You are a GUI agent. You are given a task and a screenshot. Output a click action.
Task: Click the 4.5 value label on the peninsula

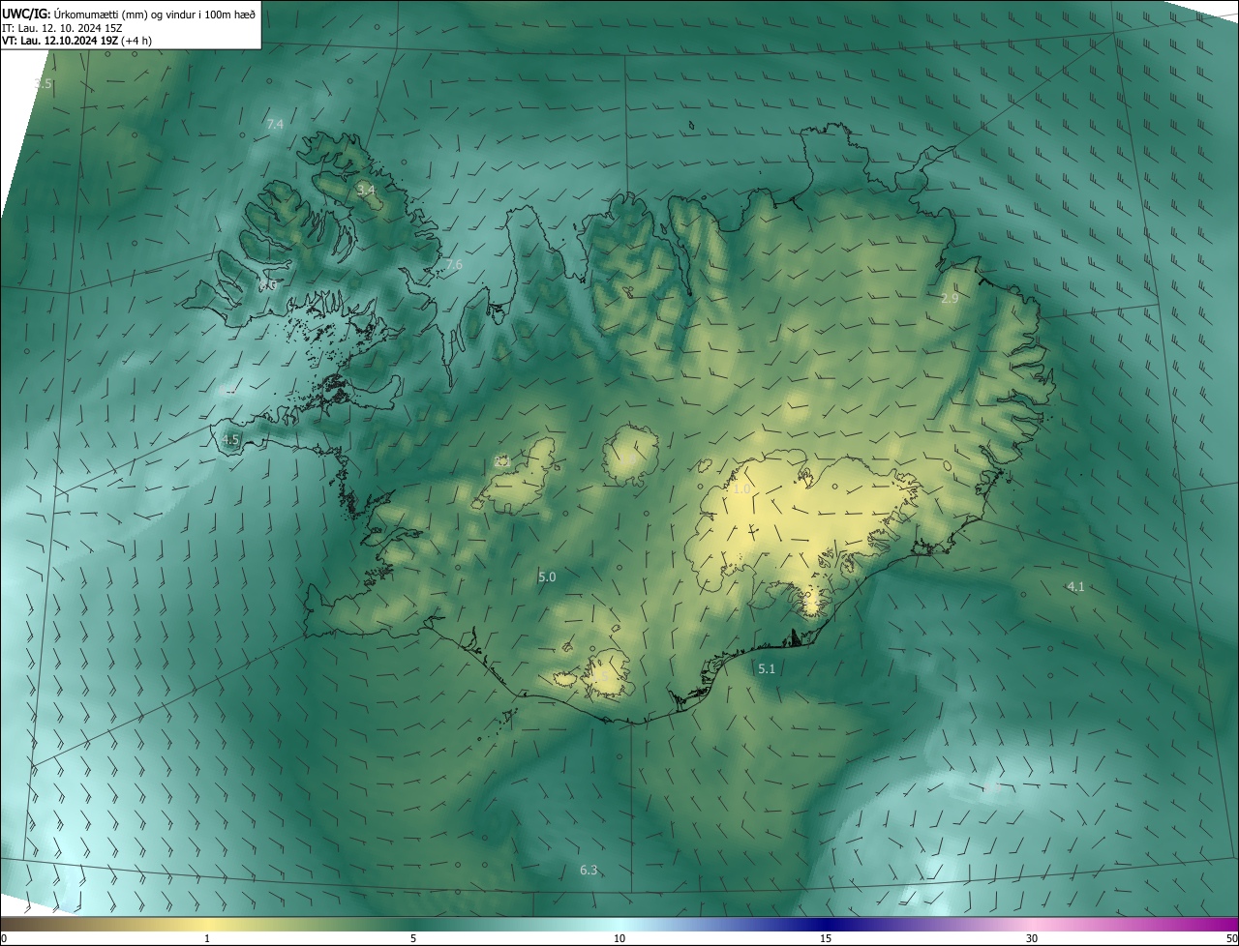click(x=230, y=439)
